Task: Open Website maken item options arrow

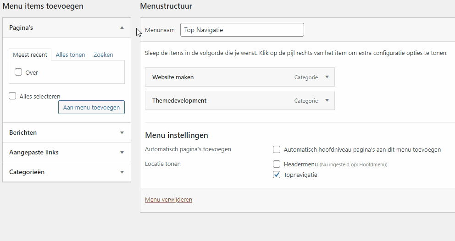Action: [x=327, y=77]
